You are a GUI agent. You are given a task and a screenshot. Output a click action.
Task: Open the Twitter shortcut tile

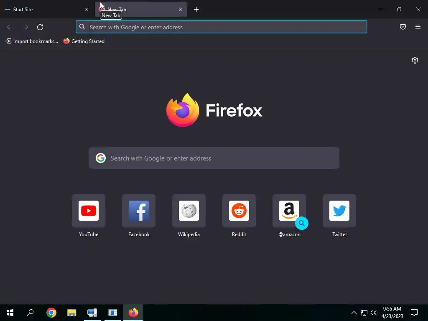(x=339, y=211)
